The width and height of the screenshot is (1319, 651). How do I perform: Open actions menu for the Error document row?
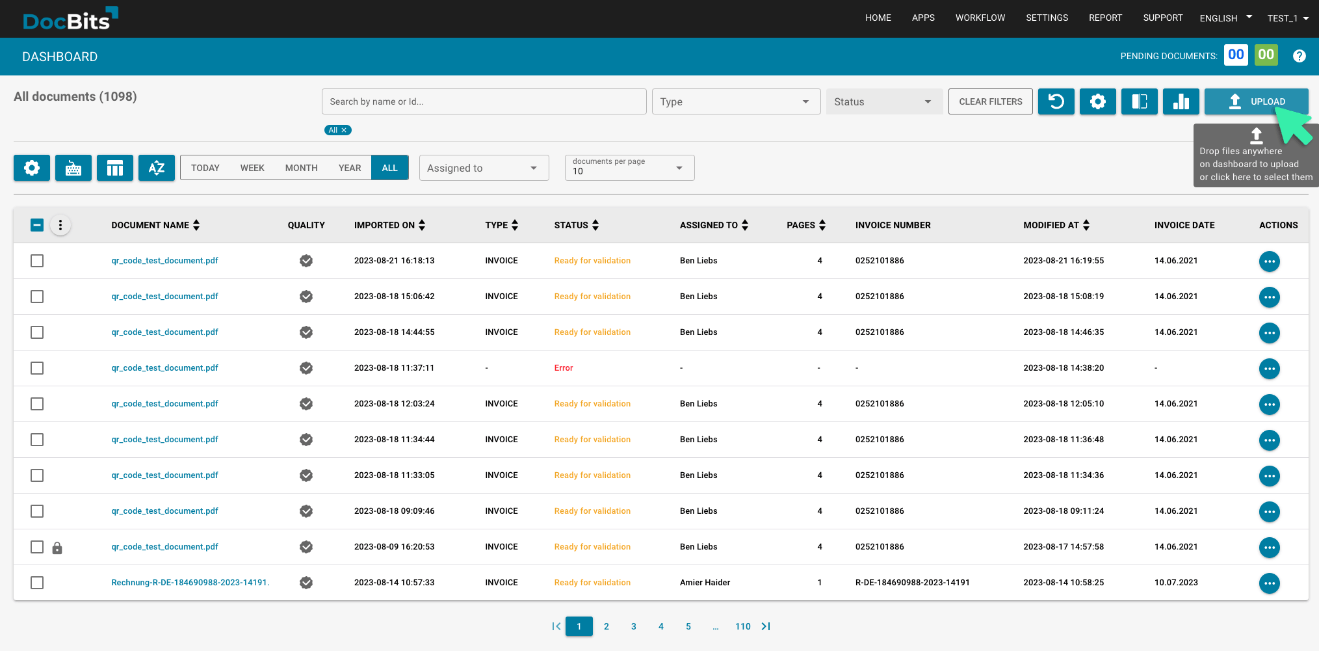1269,369
